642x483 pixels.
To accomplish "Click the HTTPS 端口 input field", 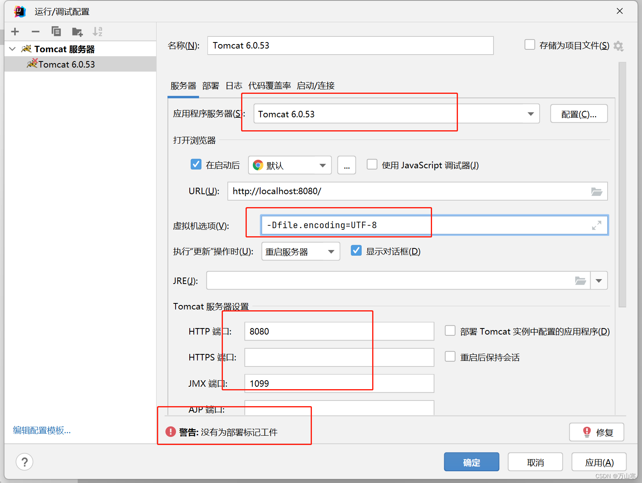I will pyautogui.click(x=339, y=357).
